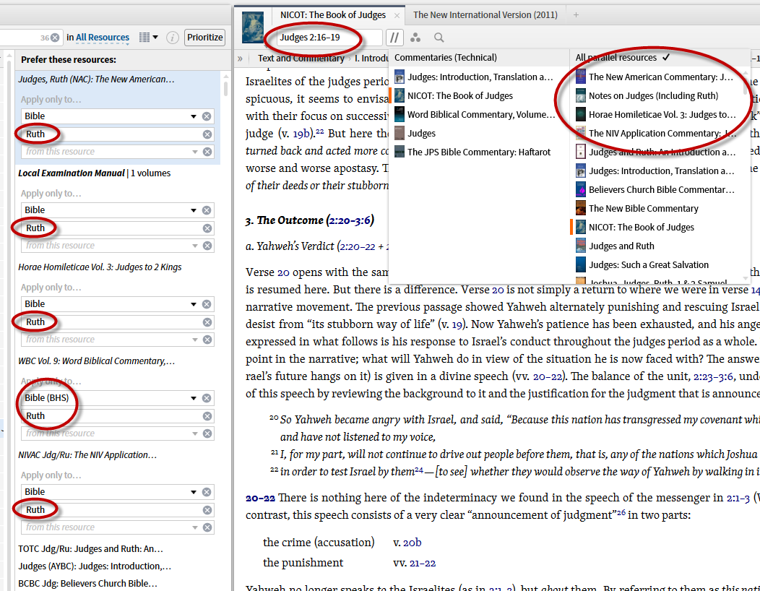
Task: Click Text and Commentary breadcrumb
Action: [301, 59]
